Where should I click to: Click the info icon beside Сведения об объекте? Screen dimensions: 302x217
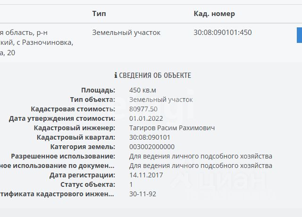click(116, 75)
